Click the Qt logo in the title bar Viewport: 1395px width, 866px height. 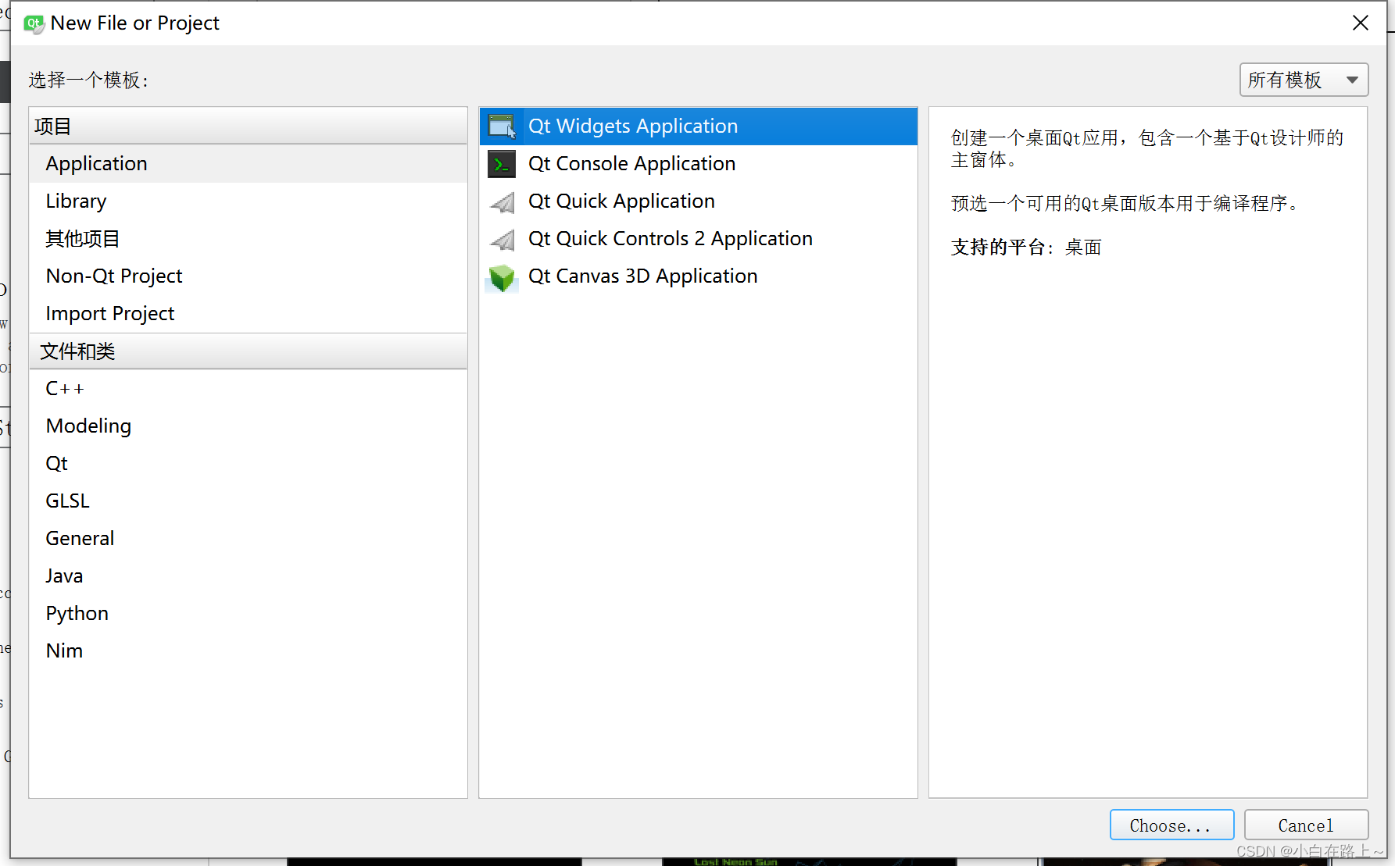tap(34, 24)
